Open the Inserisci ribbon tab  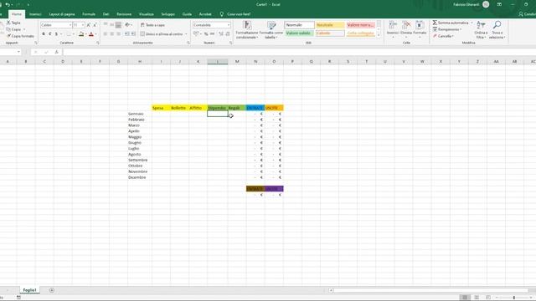pos(35,14)
